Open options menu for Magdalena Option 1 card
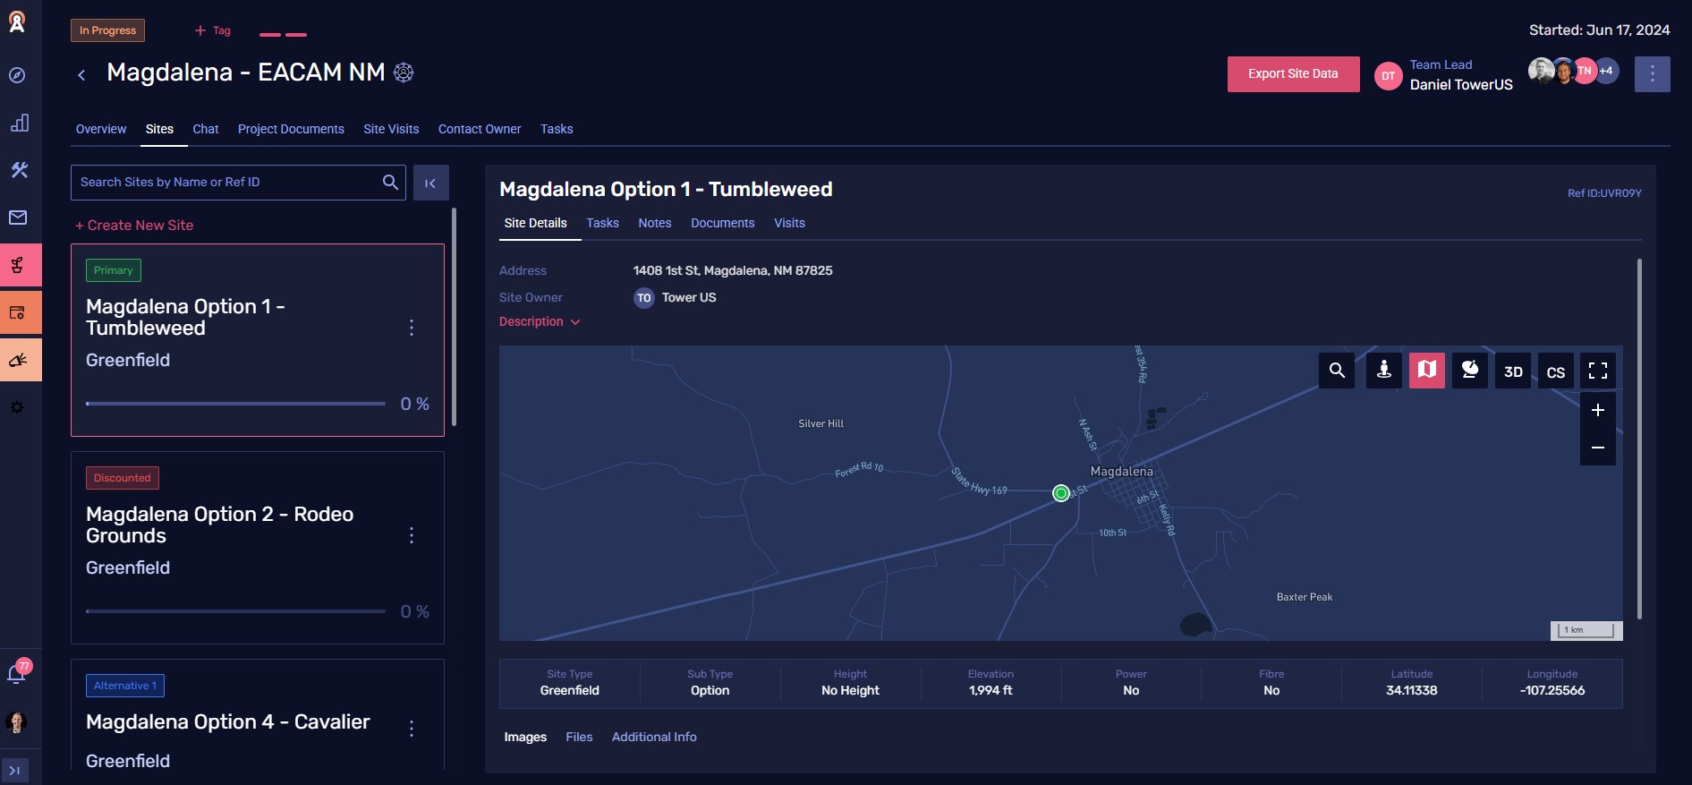 pos(412,328)
